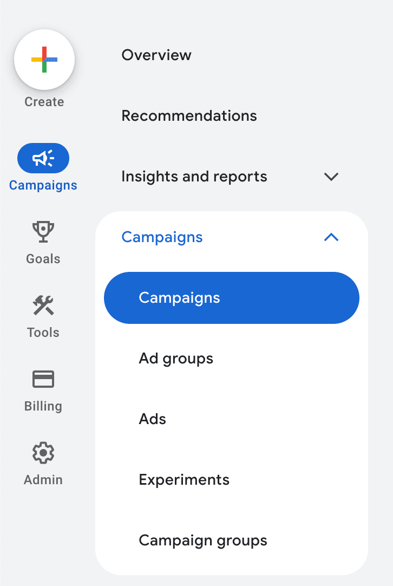Open the trophy Goals icon

pos(43,232)
